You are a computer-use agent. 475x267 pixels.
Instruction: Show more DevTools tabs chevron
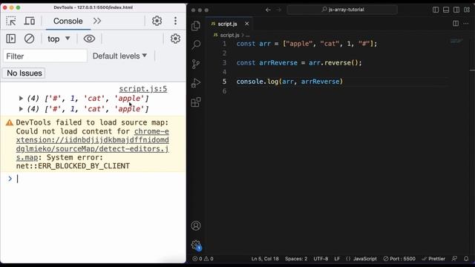[97, 21]
